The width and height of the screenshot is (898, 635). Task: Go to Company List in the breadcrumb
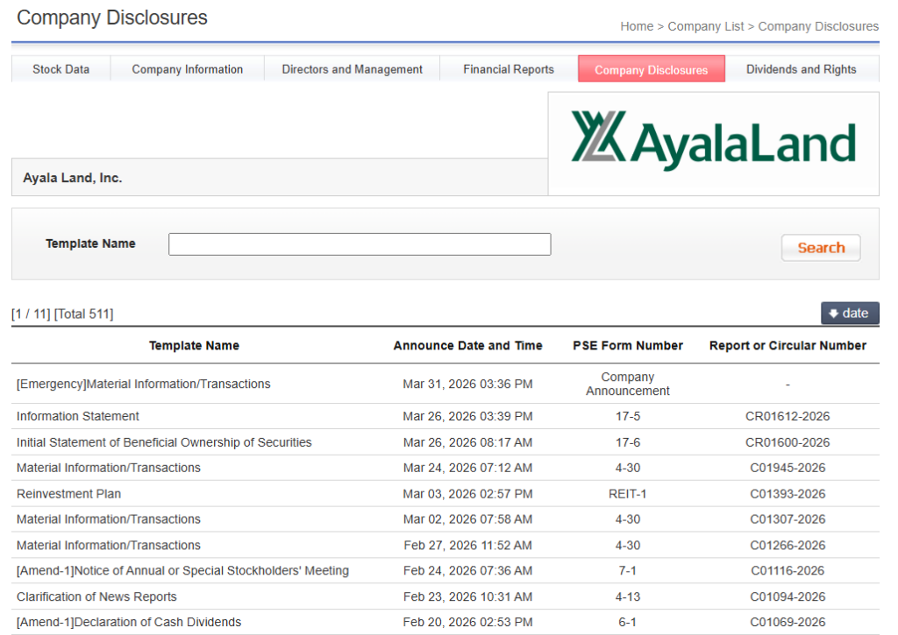coord(706,26)
